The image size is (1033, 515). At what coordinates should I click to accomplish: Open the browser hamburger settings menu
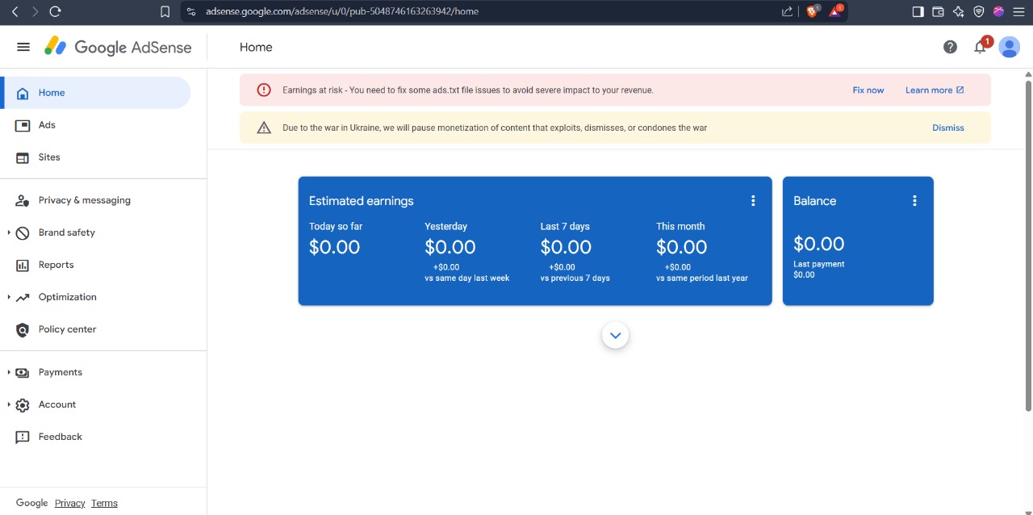pos(1018,11)
